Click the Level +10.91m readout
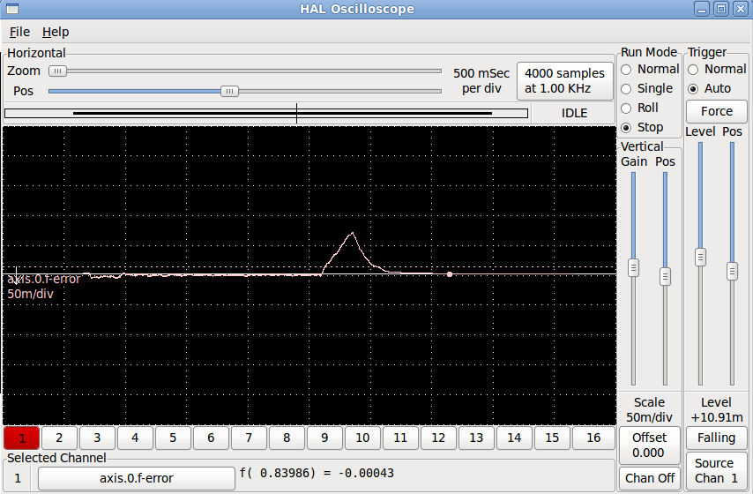Screen dimensions: 753x494 pos(717,410)
